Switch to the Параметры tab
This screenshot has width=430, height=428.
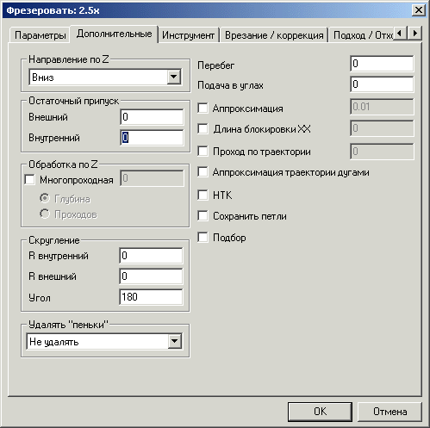tap(41, 35)
